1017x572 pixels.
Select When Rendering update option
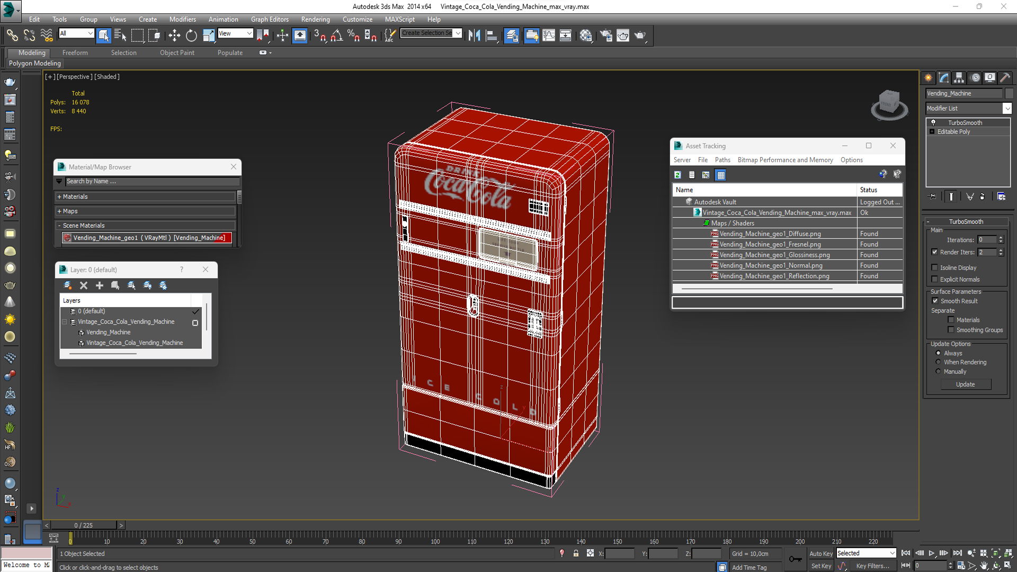click(x=938, y=362)
